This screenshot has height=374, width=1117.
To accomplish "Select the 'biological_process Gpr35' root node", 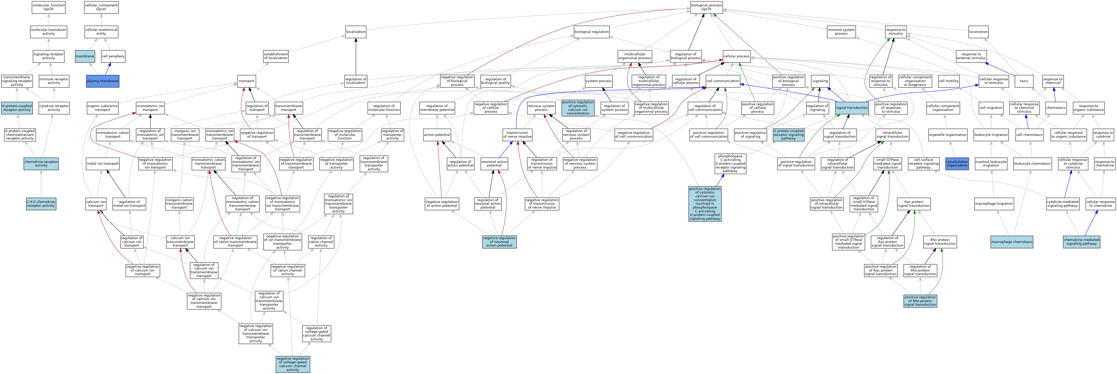I will (706, 7).
